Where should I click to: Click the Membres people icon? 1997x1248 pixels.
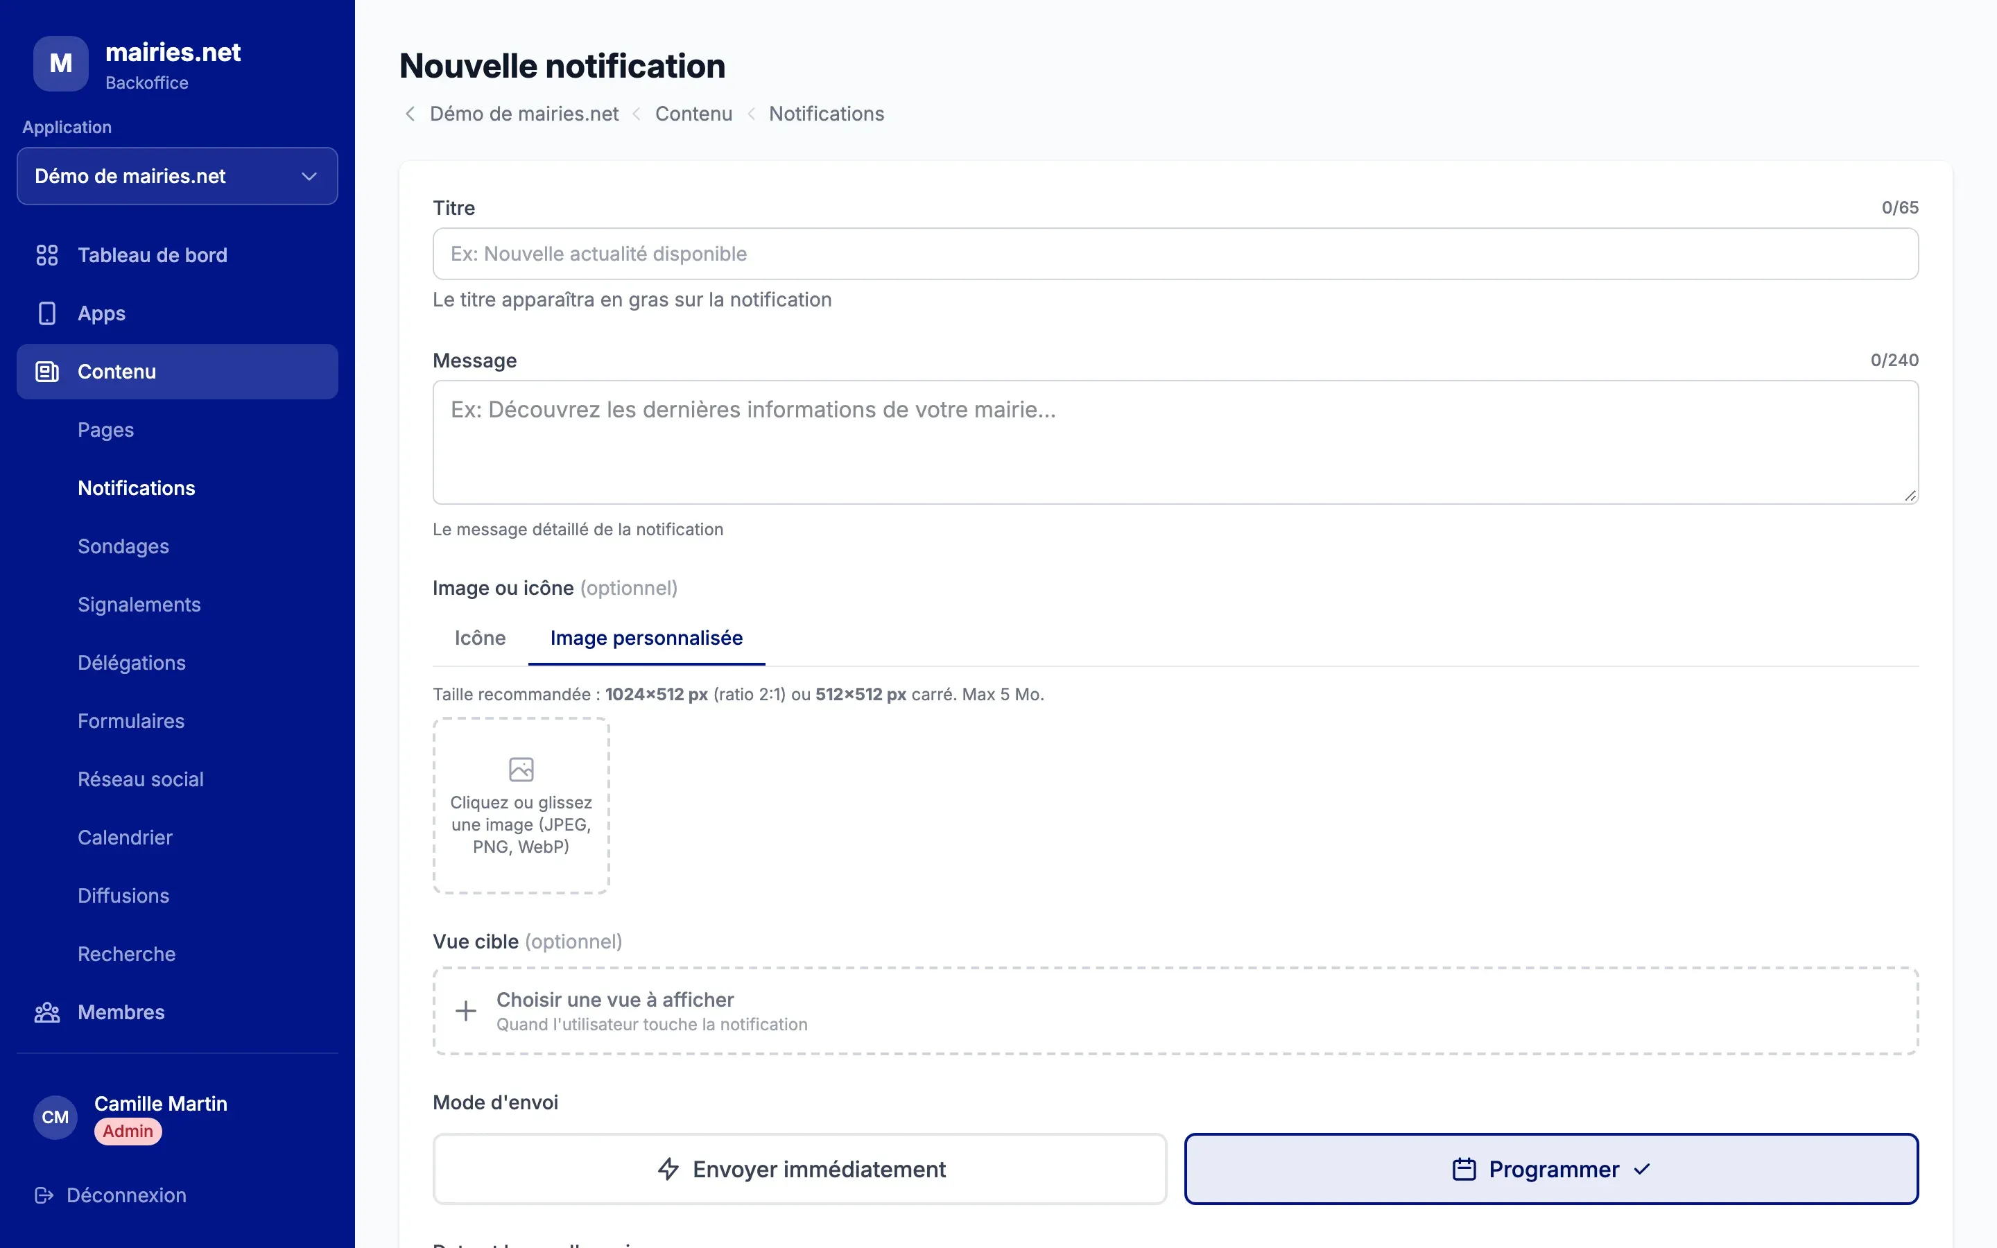pos(47,1012)
